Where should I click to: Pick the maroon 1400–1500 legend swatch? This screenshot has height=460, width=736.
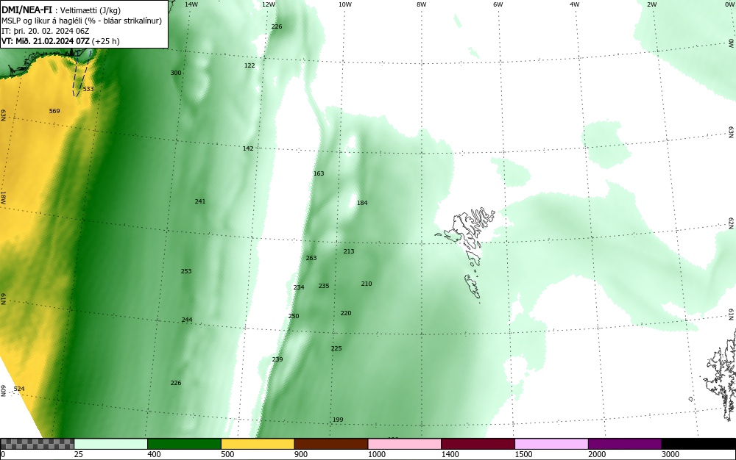pyautogui.click(x=478, y=444)
